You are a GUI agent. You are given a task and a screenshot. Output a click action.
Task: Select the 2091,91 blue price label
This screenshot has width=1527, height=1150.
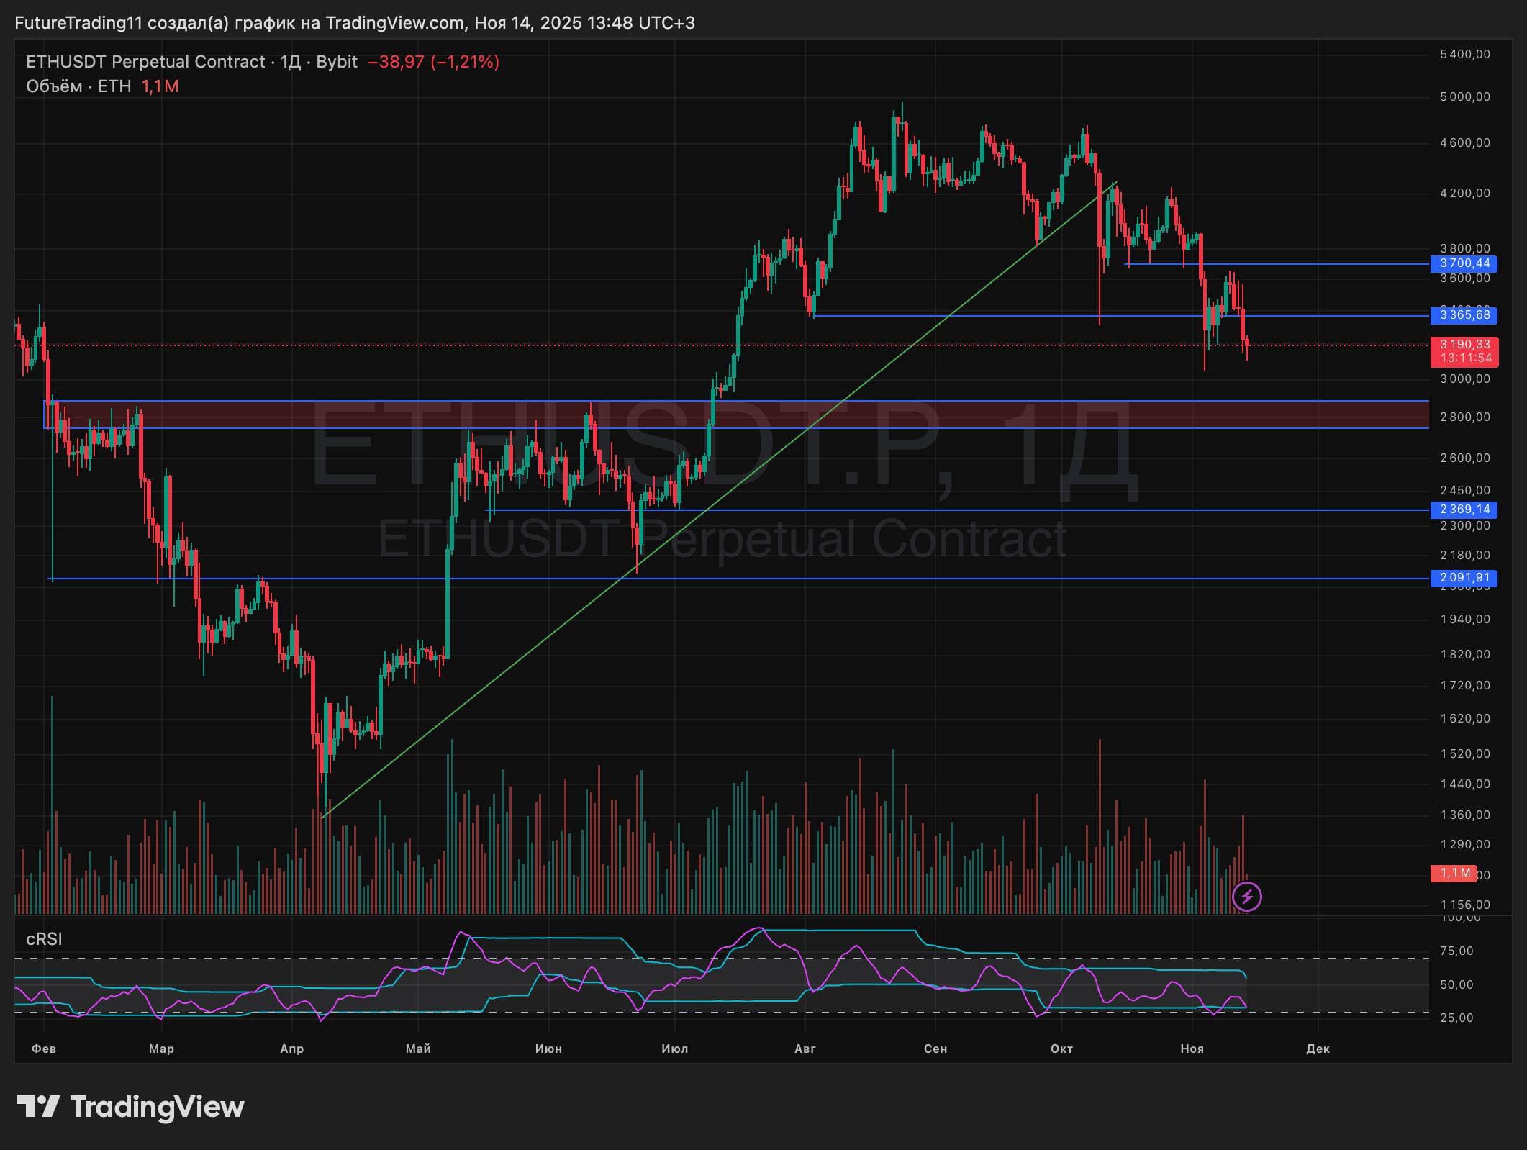pyautogui.click(x=1464, y=578)
